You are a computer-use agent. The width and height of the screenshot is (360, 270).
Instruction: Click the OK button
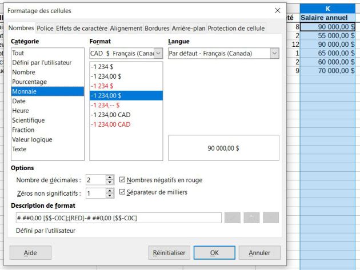(x=214, y=252)
